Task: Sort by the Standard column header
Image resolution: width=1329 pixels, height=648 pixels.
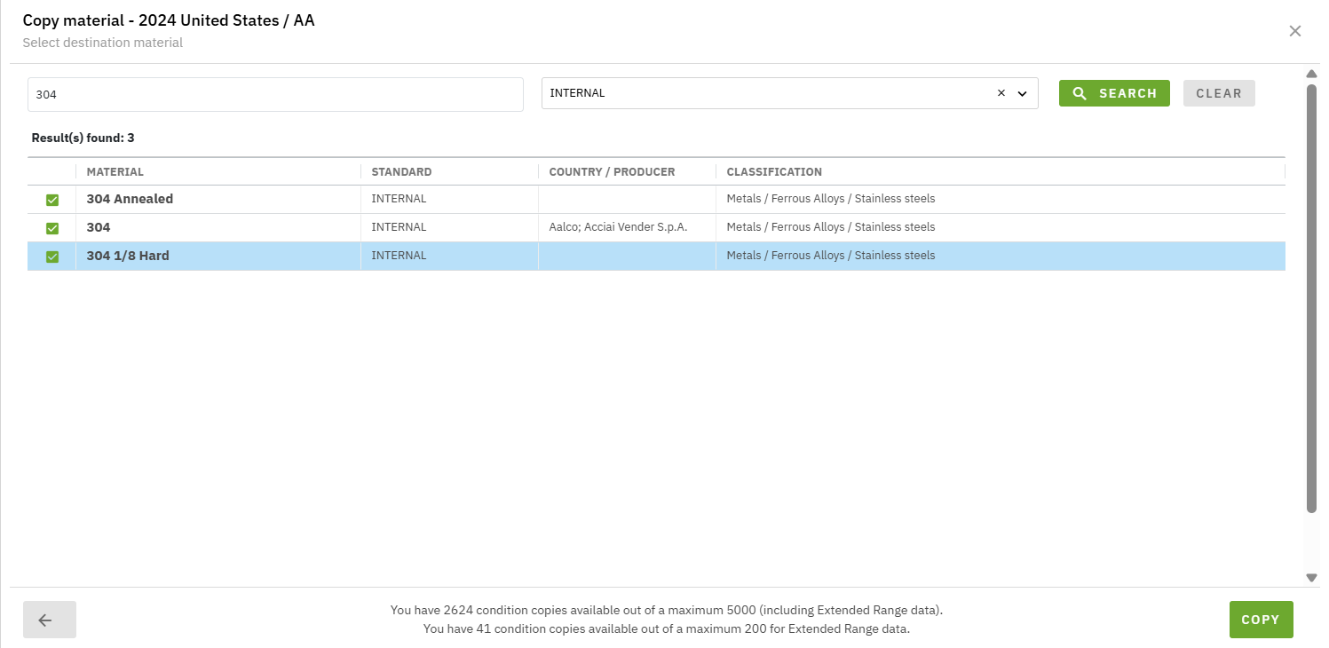Action: pyautogui.click(x=401, y=172)
